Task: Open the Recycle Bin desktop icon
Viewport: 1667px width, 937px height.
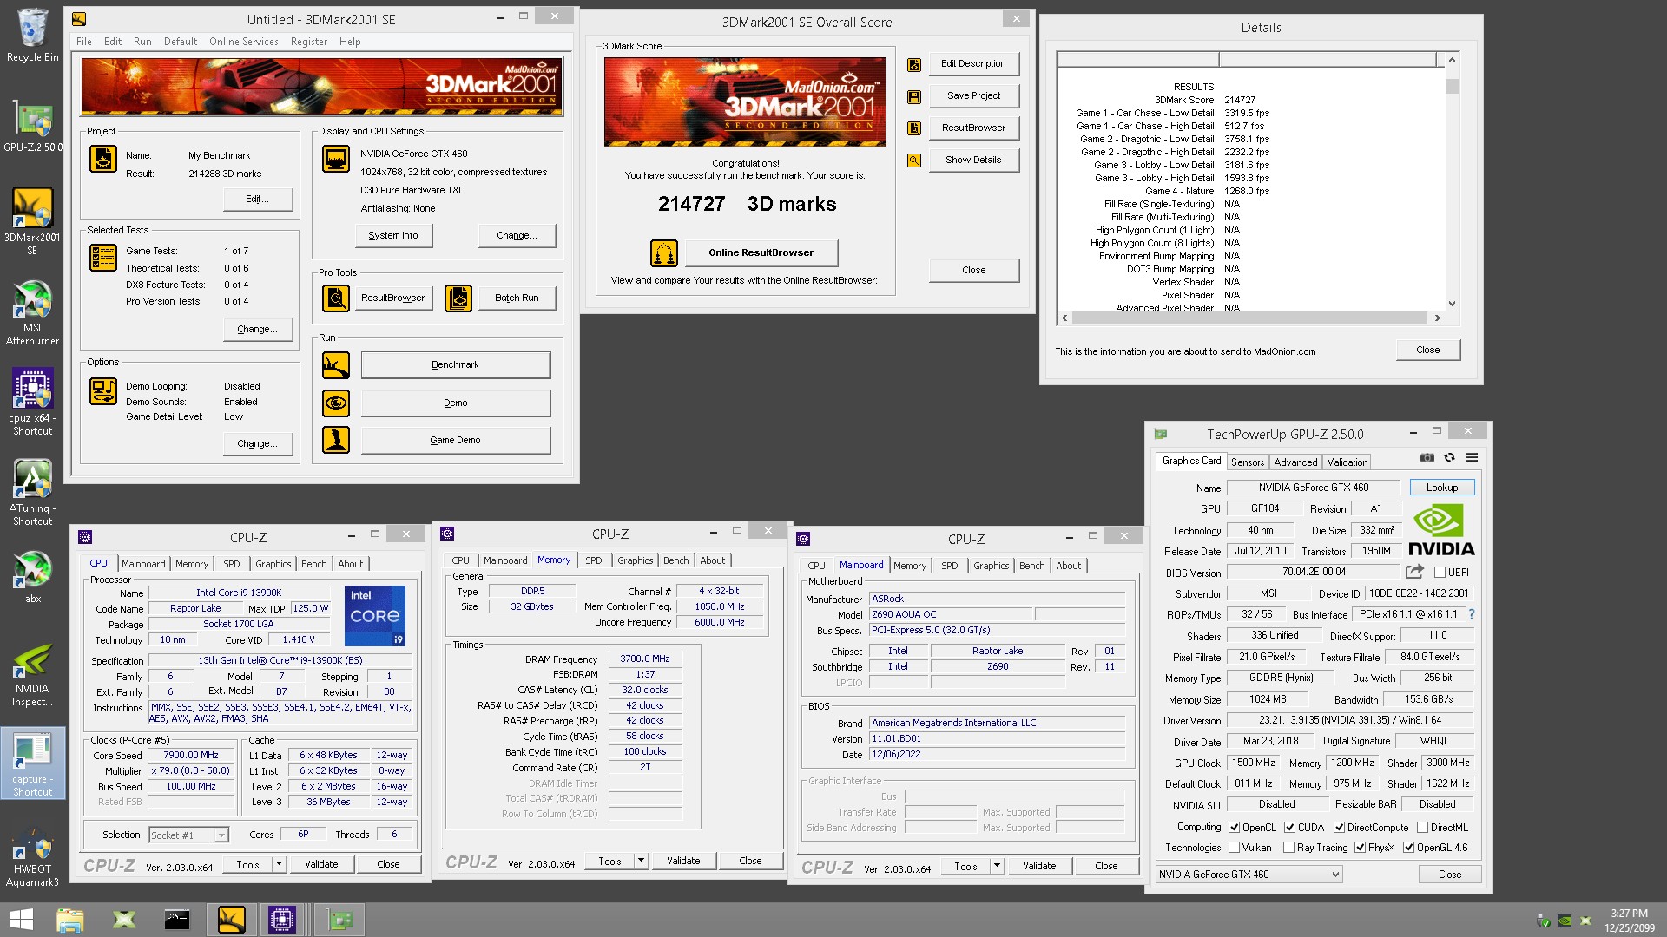Action: (x=32, y=35)
